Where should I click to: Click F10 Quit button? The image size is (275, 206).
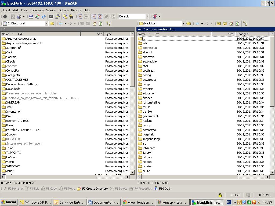(162, 189)
